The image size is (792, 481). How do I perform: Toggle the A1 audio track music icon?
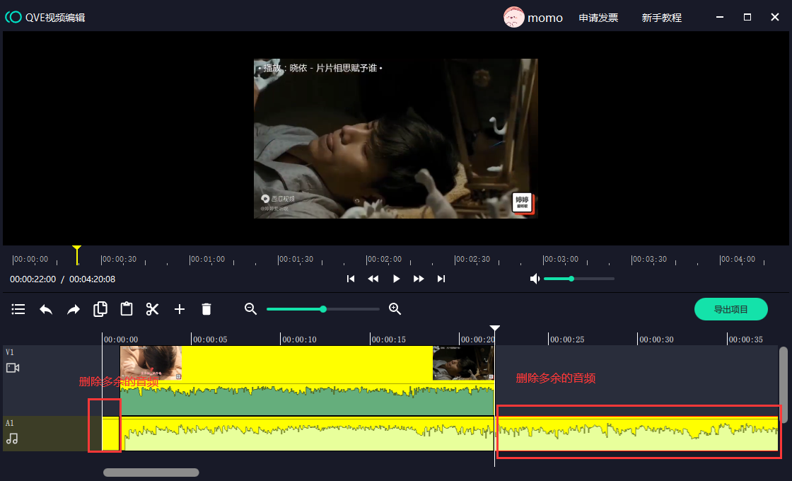pos(12,439)
